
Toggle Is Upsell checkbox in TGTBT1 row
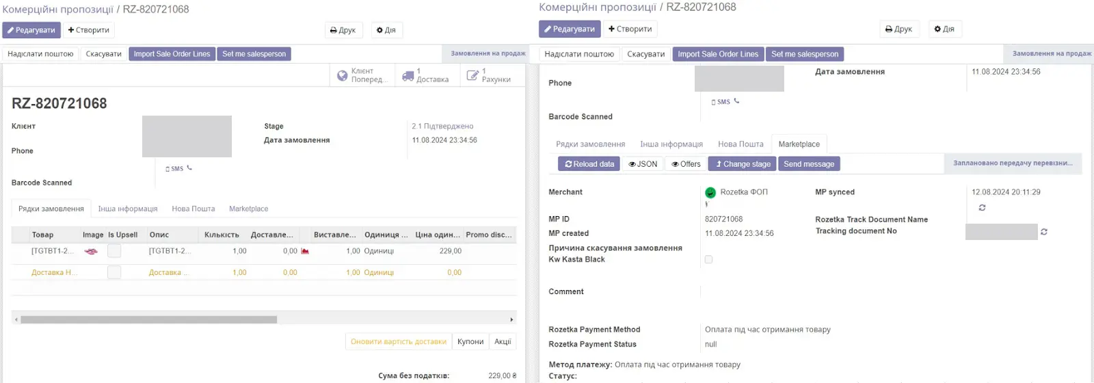[114, 251]
